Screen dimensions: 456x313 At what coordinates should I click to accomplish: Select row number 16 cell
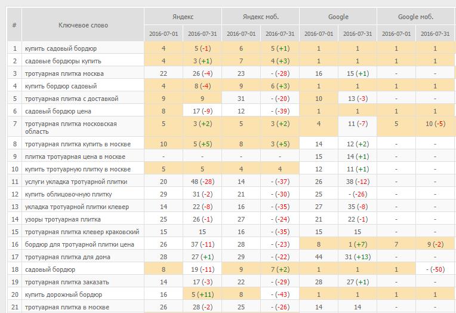[x=14, y=244]
